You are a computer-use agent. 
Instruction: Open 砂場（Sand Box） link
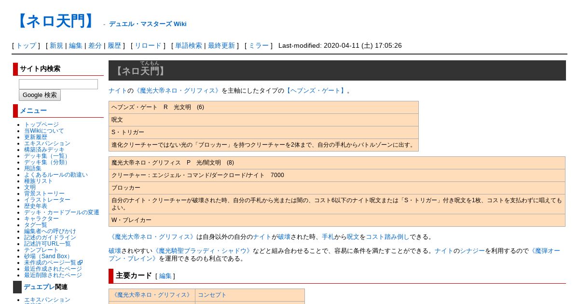pos(48,256)
